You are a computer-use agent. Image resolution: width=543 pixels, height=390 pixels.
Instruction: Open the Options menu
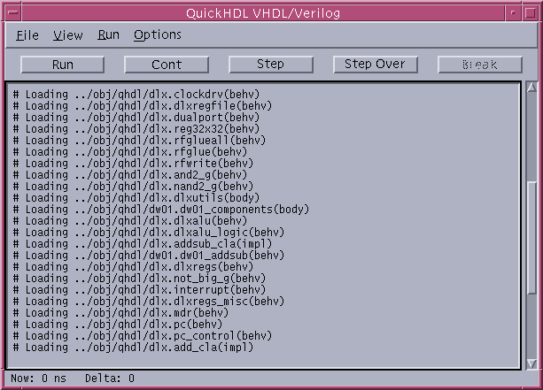click(x=157, y=35)
